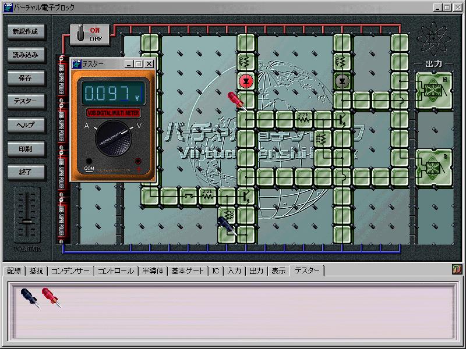Click the tester voltage display reading
Screen dimensions: 466x349
point(113,93)
